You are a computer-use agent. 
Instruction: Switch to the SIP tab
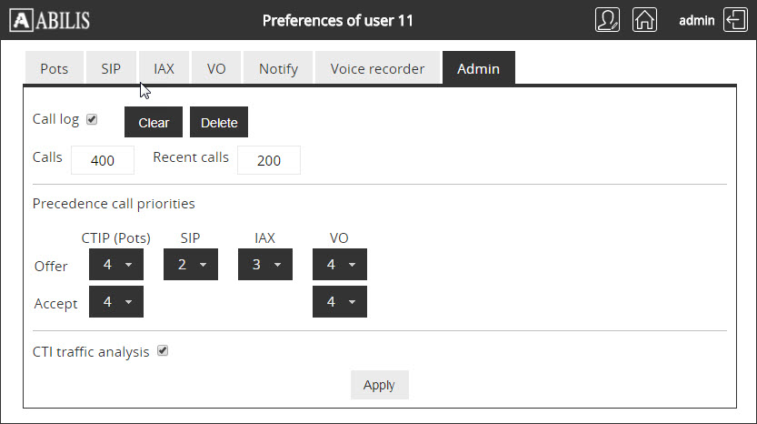111,68
